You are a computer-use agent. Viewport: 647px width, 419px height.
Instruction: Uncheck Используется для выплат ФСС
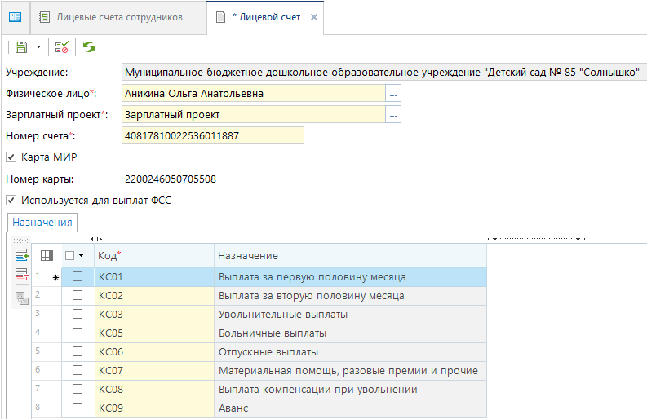point(11,199)
